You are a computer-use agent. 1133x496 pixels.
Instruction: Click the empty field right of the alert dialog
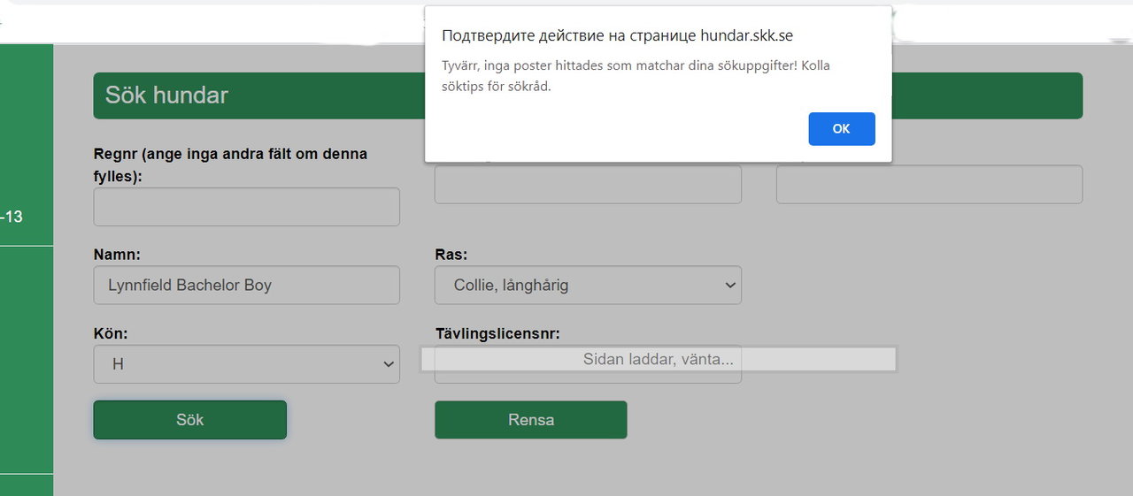929,184
